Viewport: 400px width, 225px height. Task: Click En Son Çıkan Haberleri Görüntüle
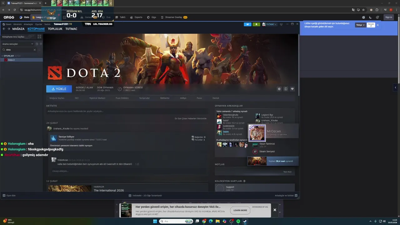tap(191, 118)
